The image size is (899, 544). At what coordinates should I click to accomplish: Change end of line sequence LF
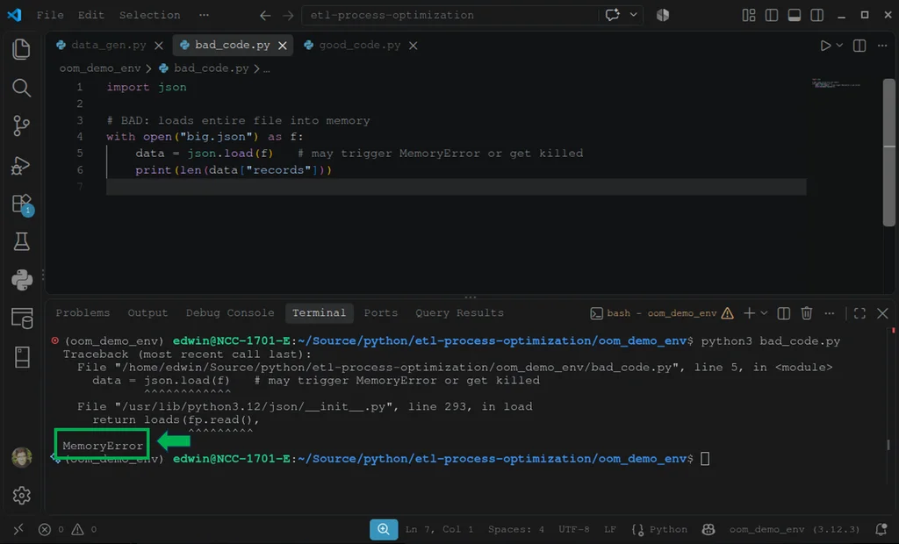coord(610,529)
